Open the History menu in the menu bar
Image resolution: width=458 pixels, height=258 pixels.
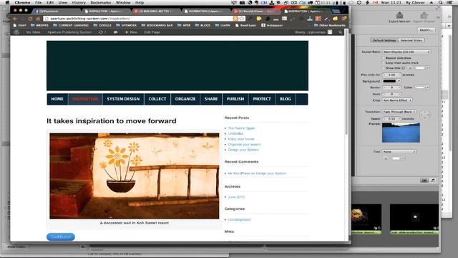79,3
